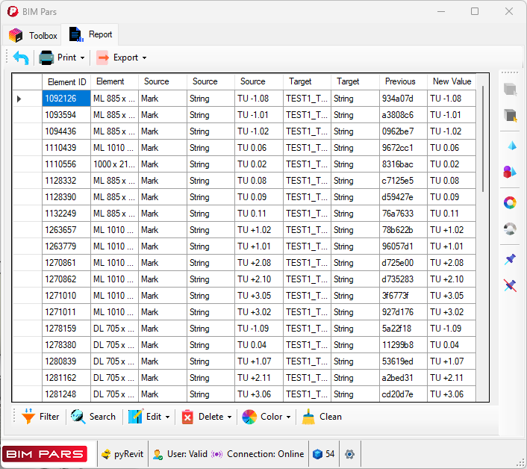Open settings gear in status bar
The image size is (527, 469).
(x=349, y=454)
